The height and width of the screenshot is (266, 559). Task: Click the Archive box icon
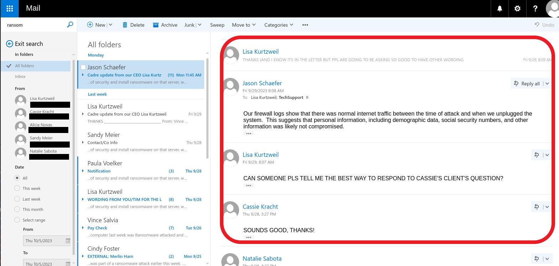(155, 25)
